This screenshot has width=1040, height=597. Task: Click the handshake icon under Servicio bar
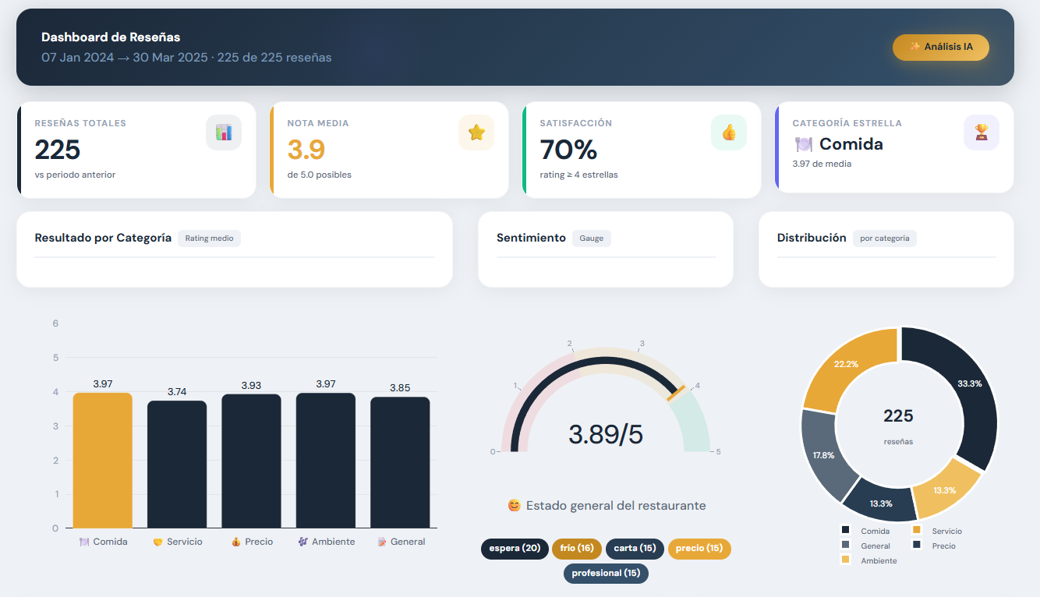[x=157, y=542]
